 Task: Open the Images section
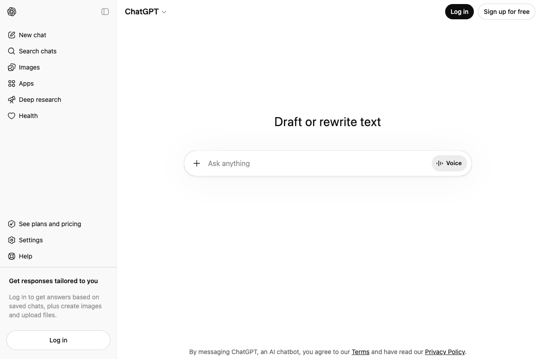tap(58, 67)
